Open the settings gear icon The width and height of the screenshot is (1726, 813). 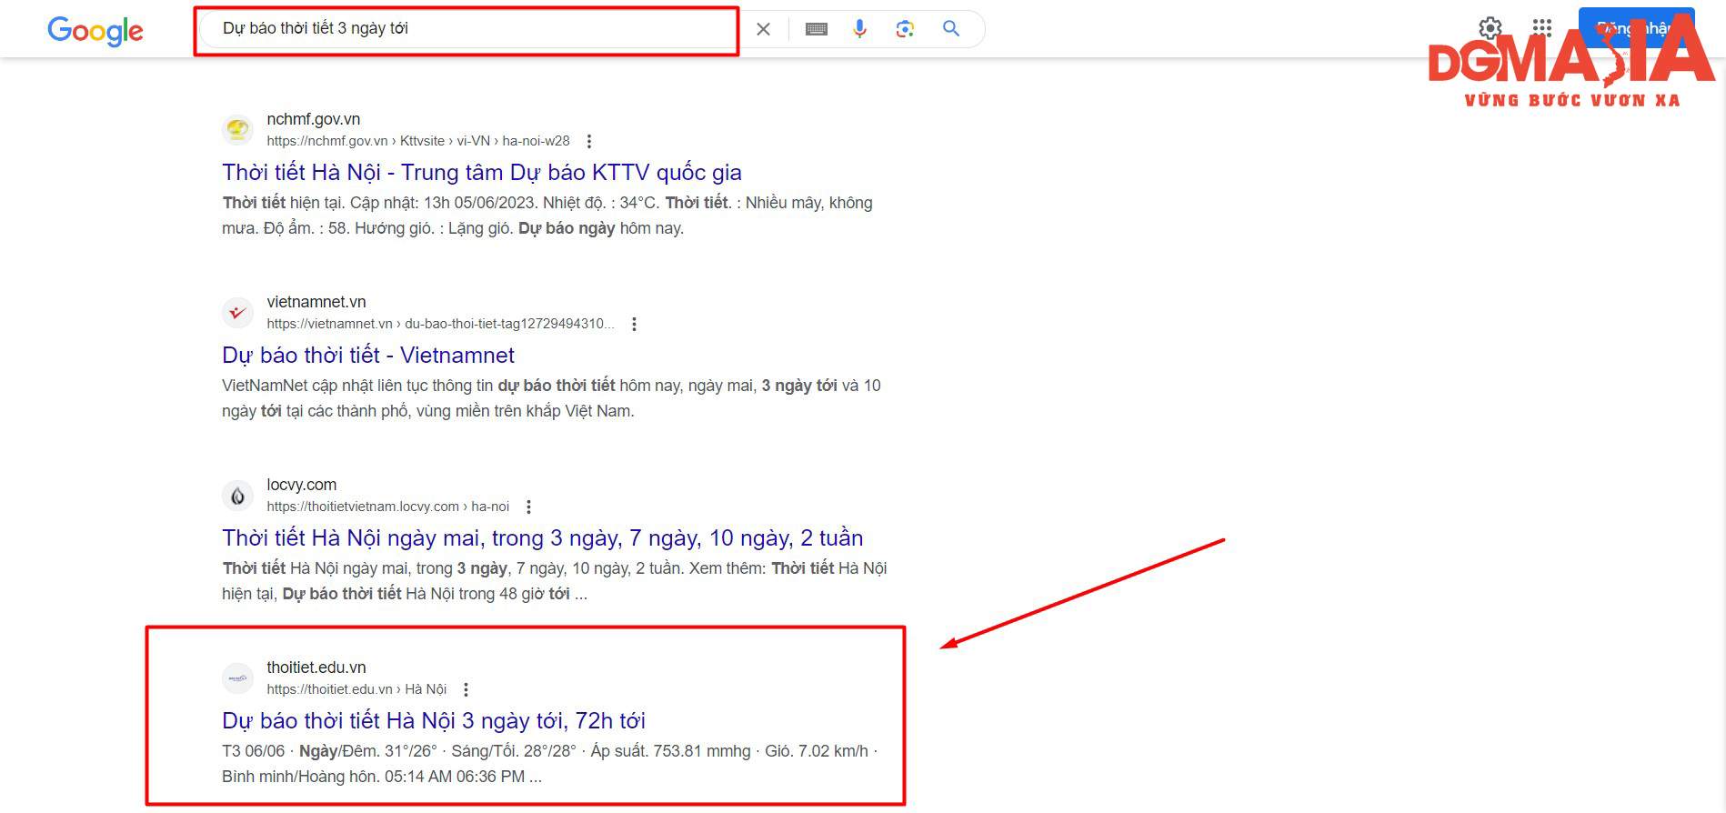pyautogui.click(x=1490, y=28)
